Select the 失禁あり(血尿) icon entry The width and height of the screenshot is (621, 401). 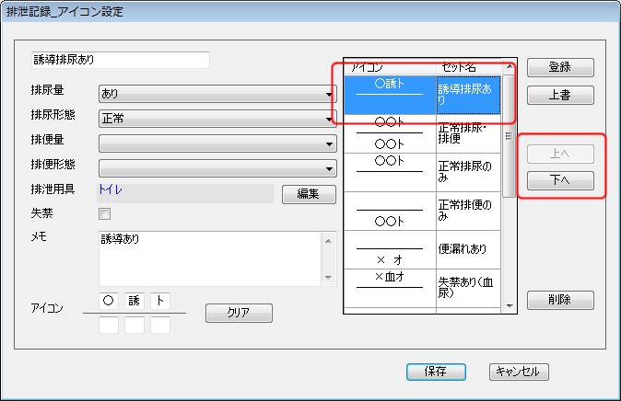point(423,287)
